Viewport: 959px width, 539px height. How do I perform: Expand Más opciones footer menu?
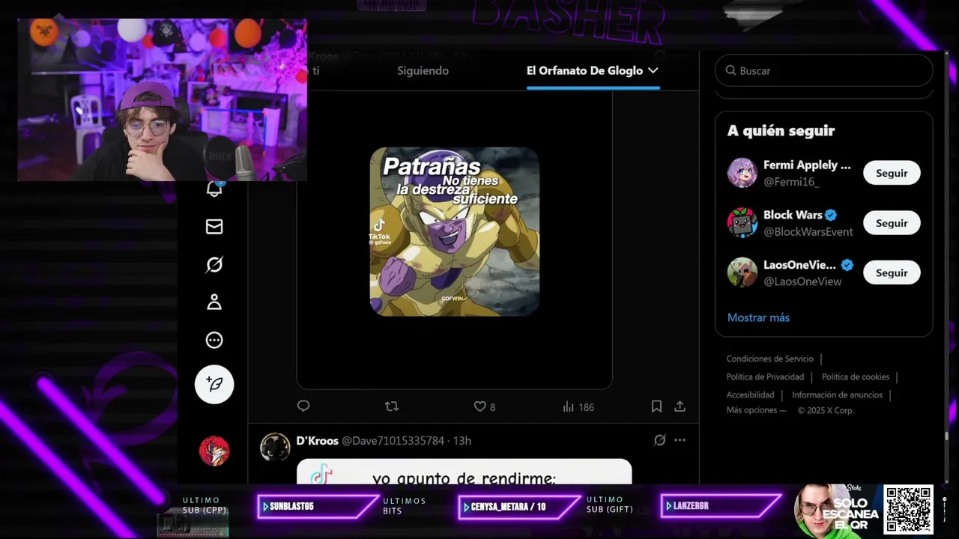756,410
